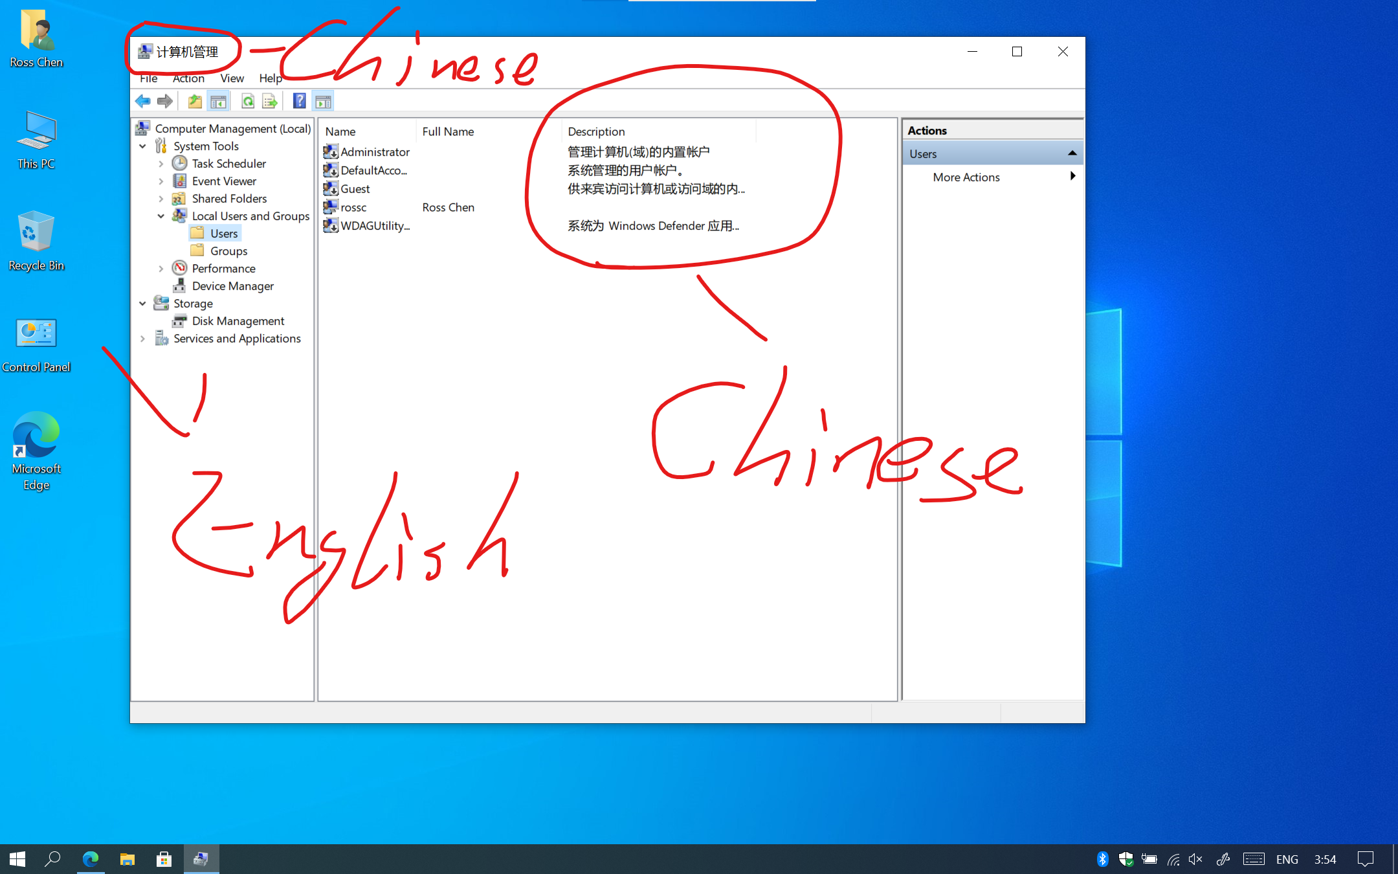Sort by the Description column header
The height and width of the screenshot is (874, 1398).
click(x=596, y=131)
